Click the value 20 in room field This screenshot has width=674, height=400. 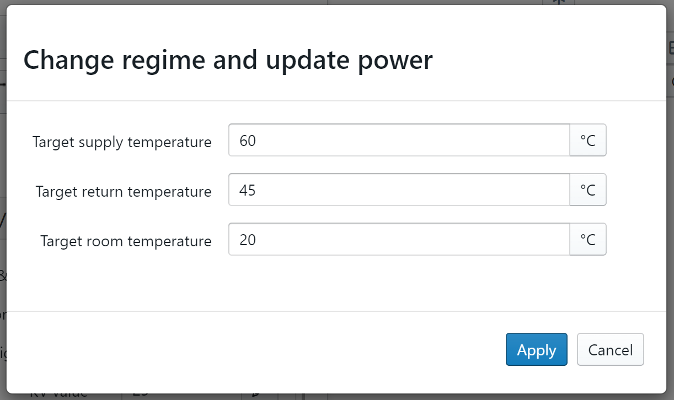248,240
